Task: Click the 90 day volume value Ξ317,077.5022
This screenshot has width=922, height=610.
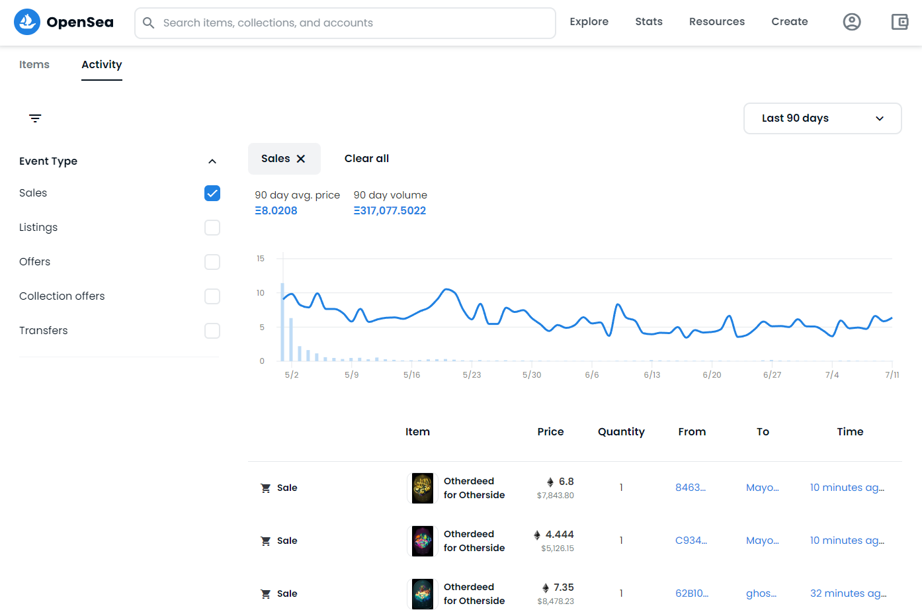Action: coord(390,211)
